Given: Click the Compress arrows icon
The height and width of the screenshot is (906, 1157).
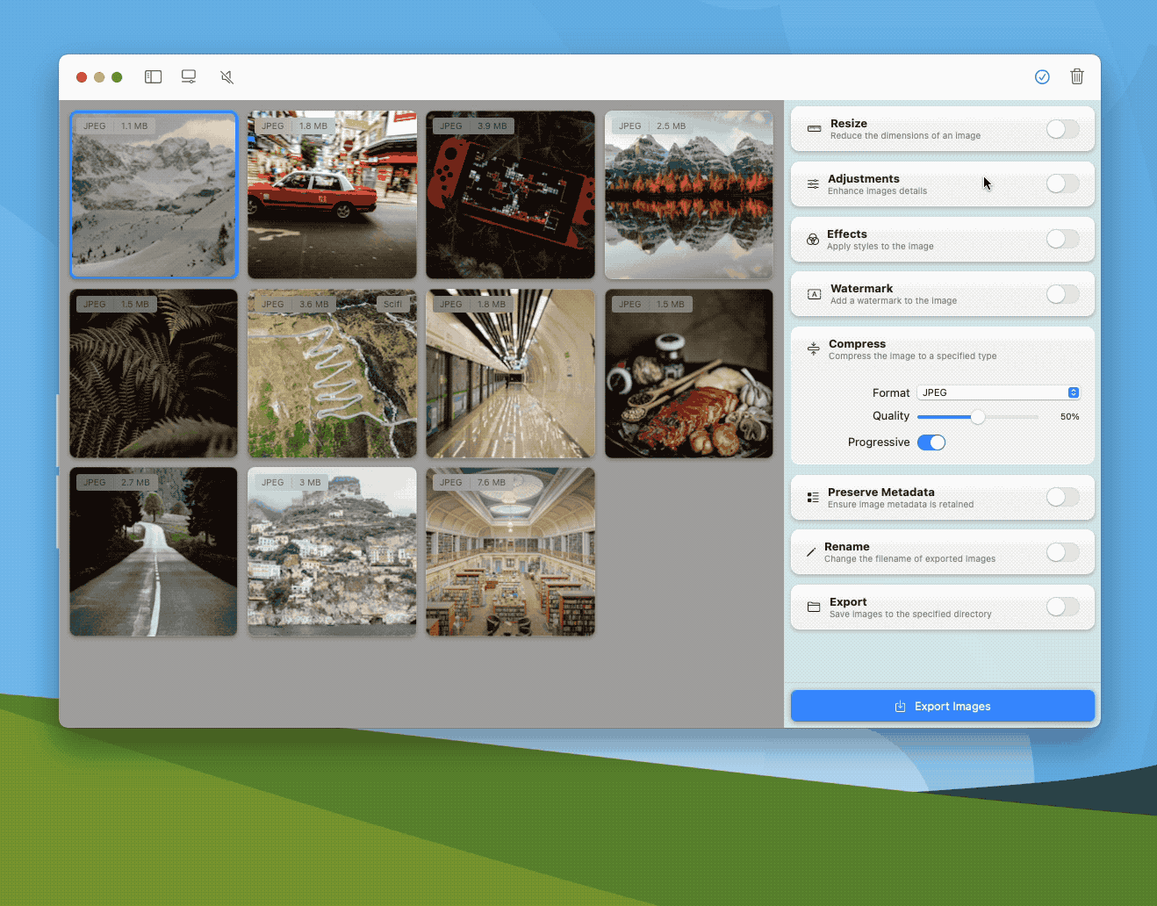Looking at the screenshot, I should pyautogui.click(x=814, y=349).
